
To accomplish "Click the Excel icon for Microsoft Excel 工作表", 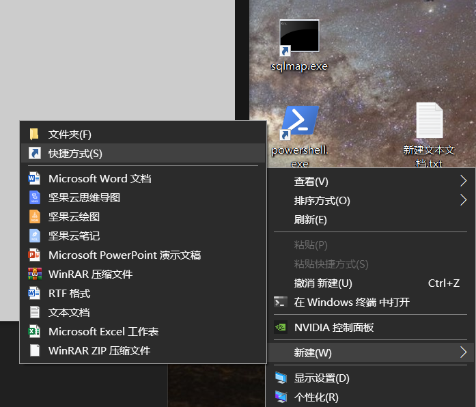I will point(34,331).
